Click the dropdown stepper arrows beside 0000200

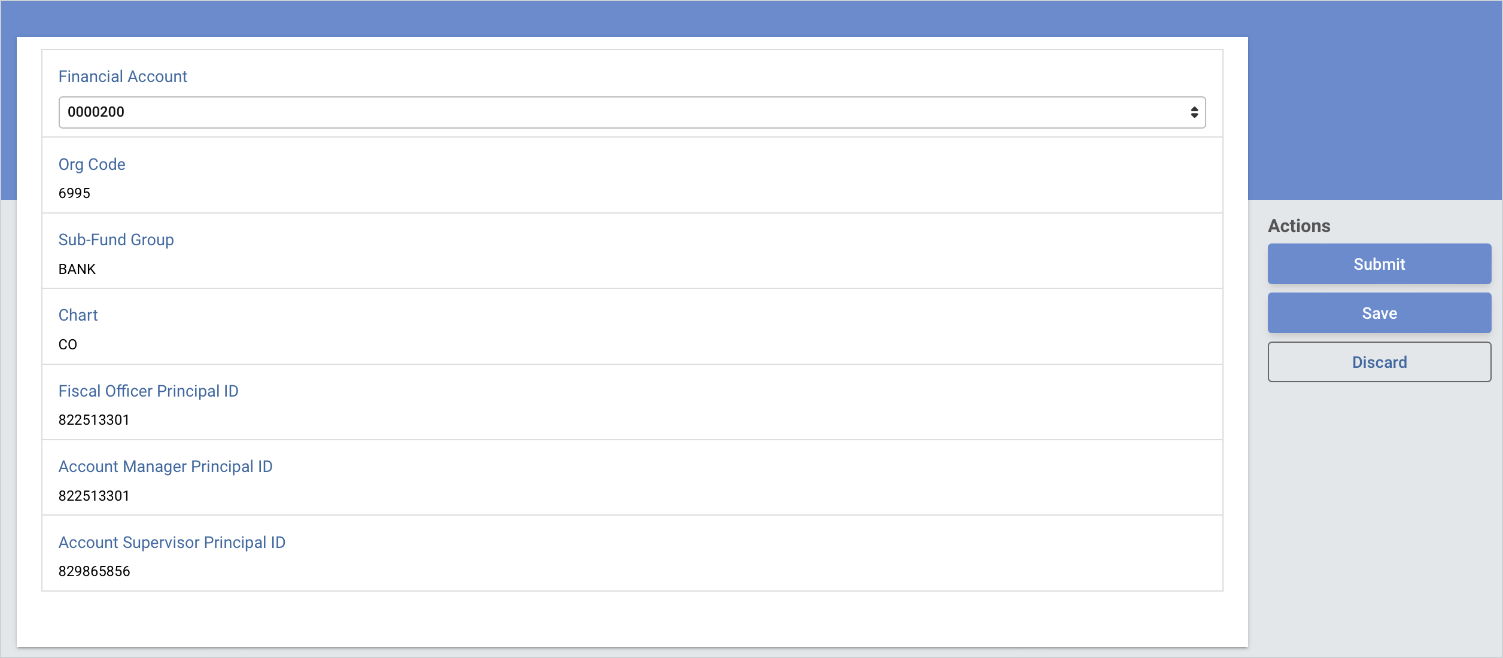(x=1192, y=112)
